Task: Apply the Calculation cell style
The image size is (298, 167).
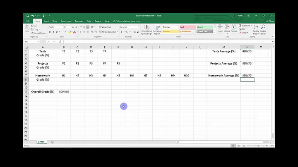Action: (x=187, y=31)
